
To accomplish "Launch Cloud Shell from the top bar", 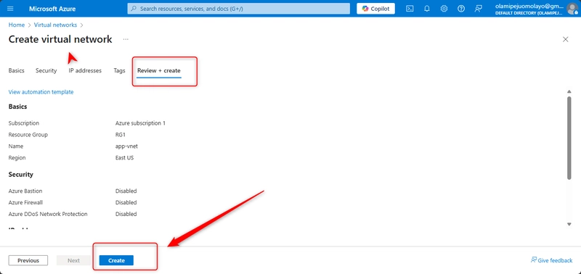I will [410, 9].
